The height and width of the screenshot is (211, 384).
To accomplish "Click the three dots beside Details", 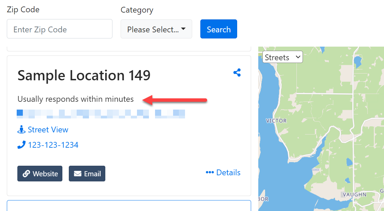I will 210,172.
